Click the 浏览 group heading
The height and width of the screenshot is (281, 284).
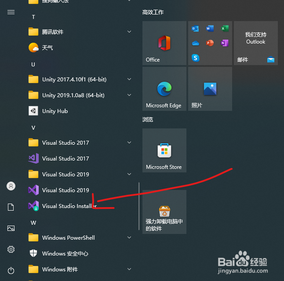pyautogui.click(x=148, y=120)
